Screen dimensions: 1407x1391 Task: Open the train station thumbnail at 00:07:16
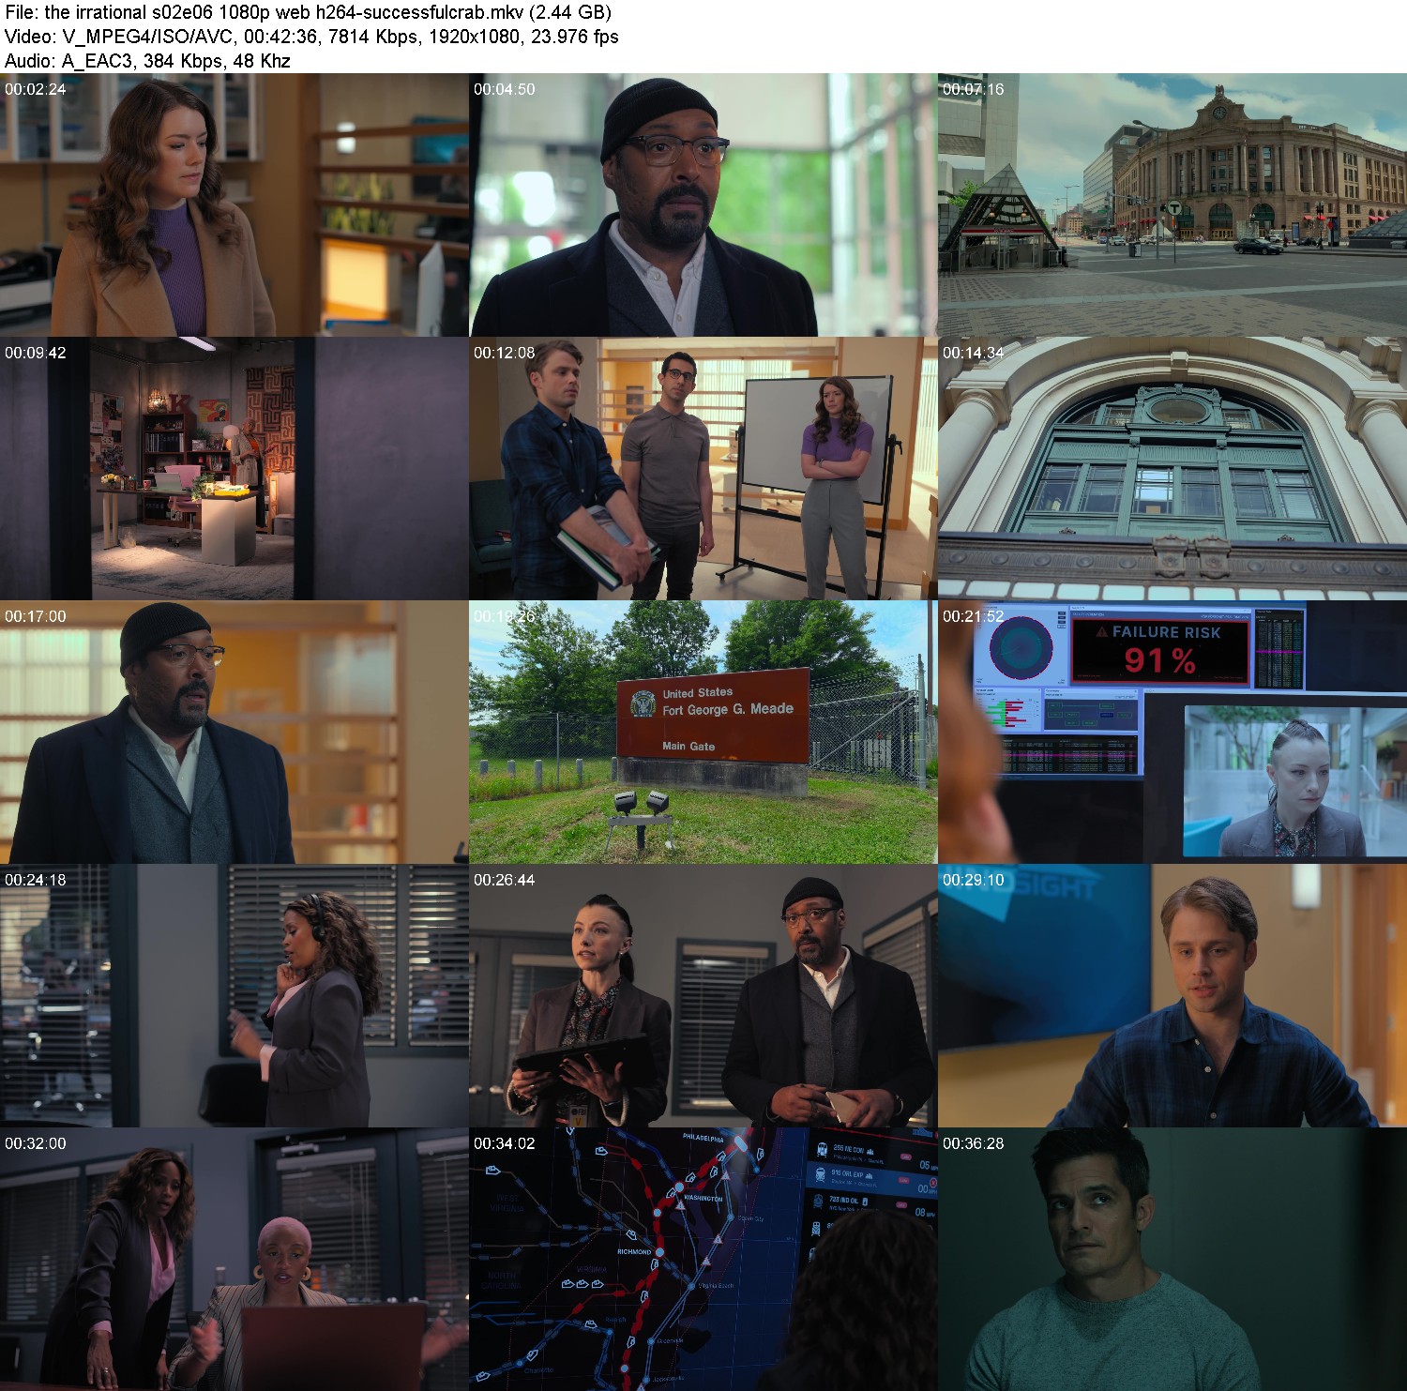(x=1172, y=205)
